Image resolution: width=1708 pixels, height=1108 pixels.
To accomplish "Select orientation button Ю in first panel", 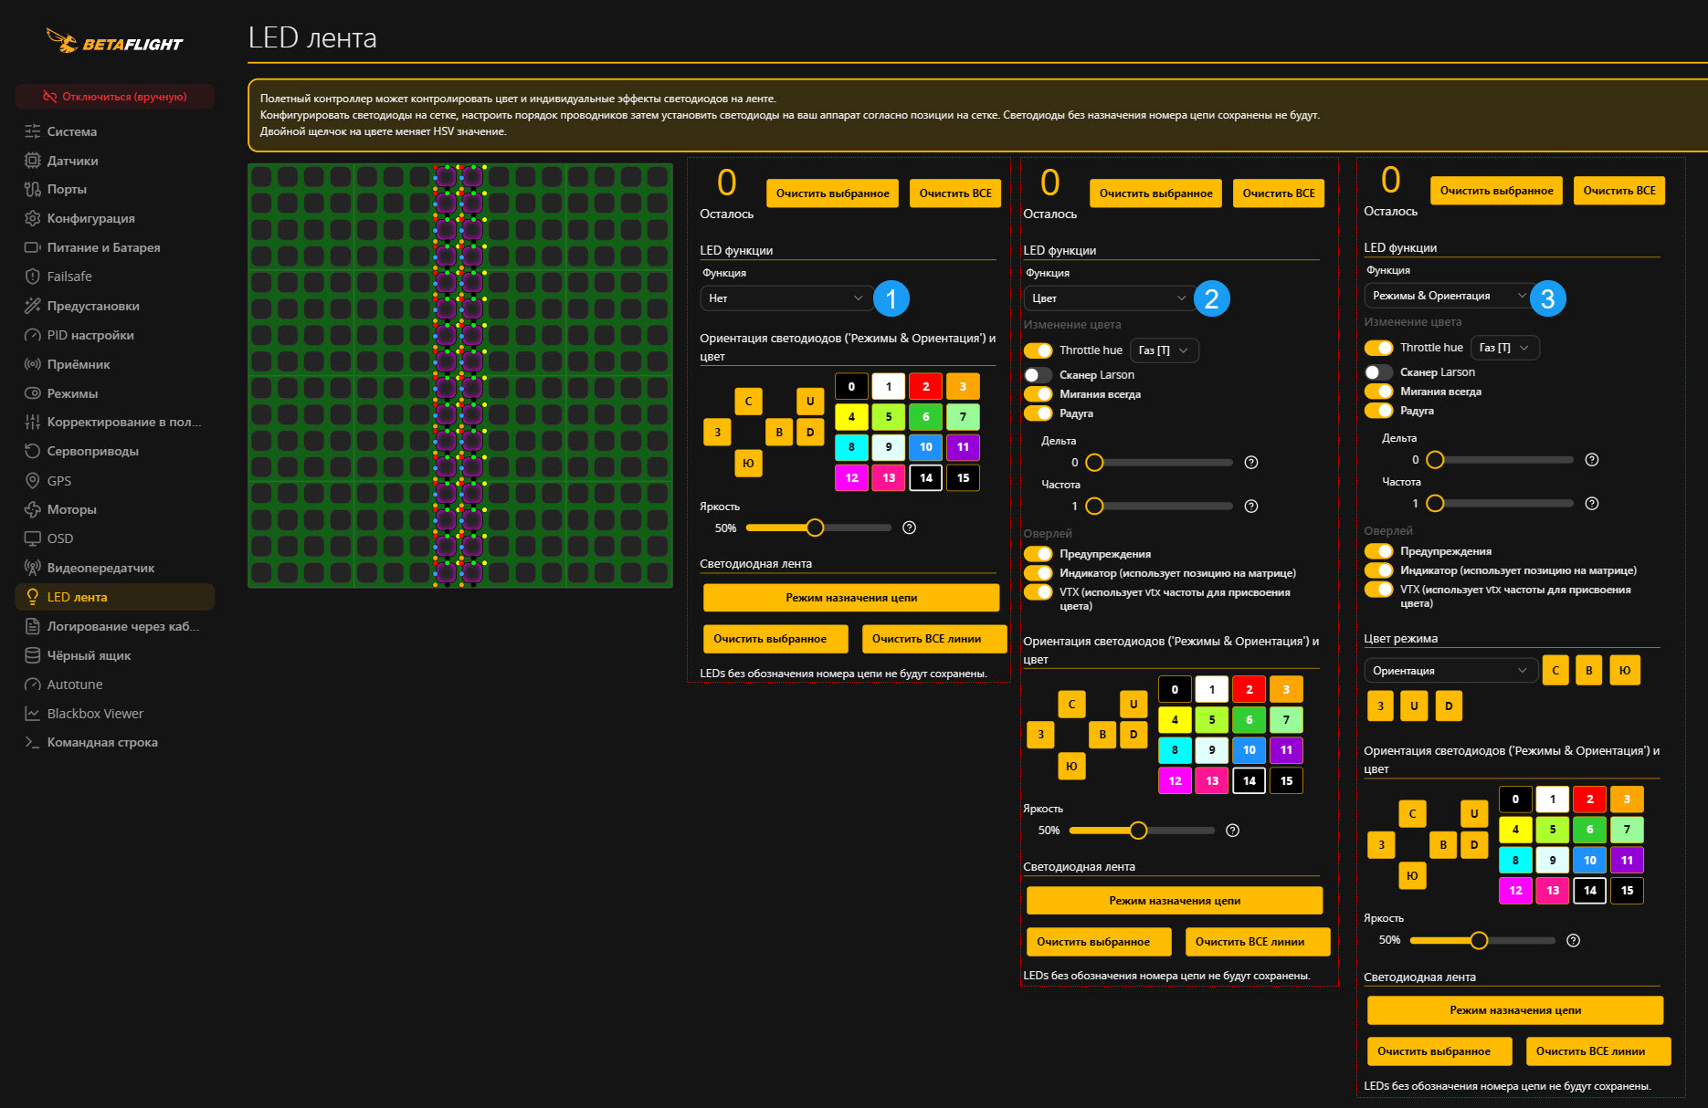I will point(748,464).
